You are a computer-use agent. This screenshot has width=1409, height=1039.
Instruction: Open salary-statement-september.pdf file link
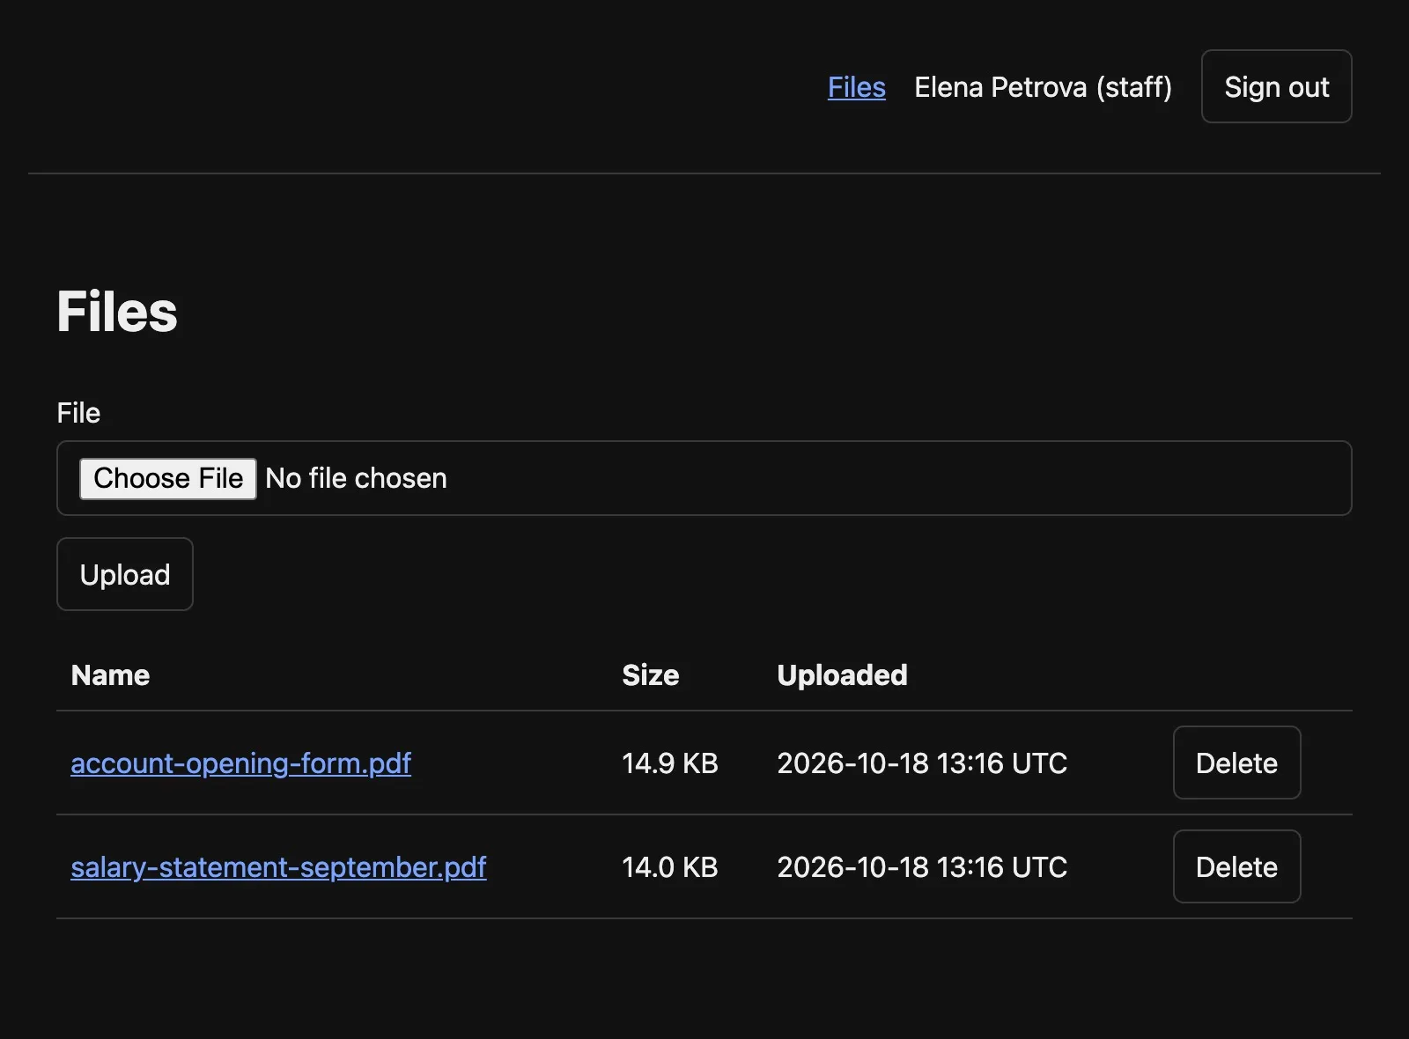pos(278,866)
